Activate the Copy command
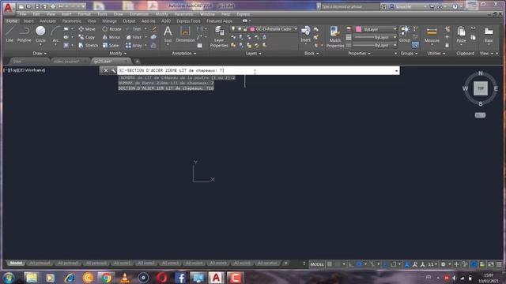The width and height of the screenshot is (506, 284). click(x=87, y=37)
